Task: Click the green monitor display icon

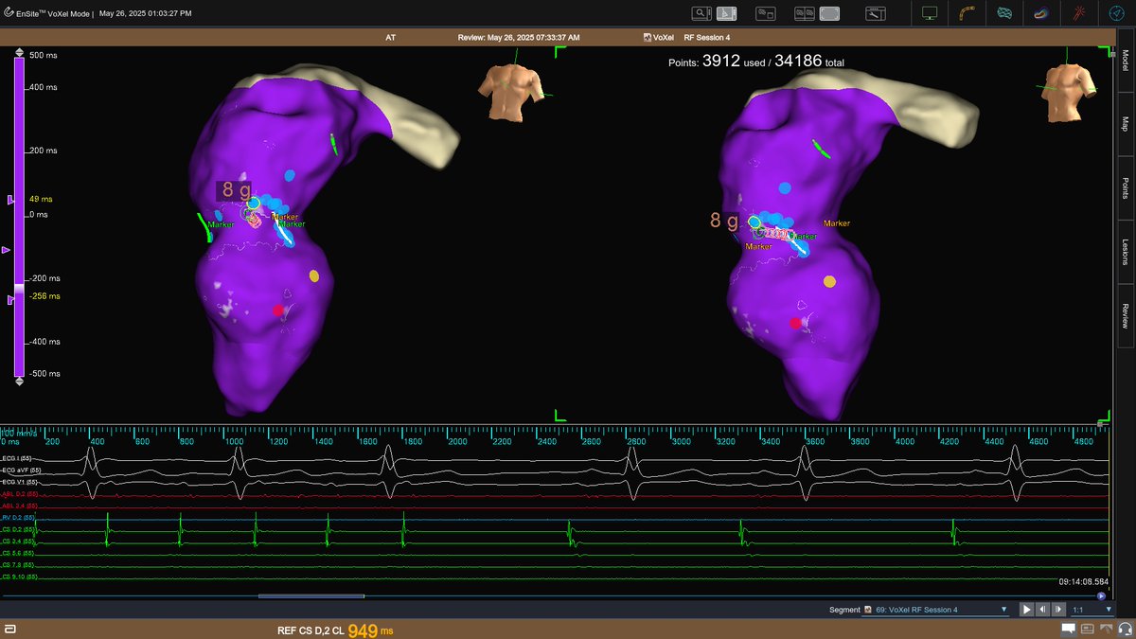Action: (x=930, y=13)
